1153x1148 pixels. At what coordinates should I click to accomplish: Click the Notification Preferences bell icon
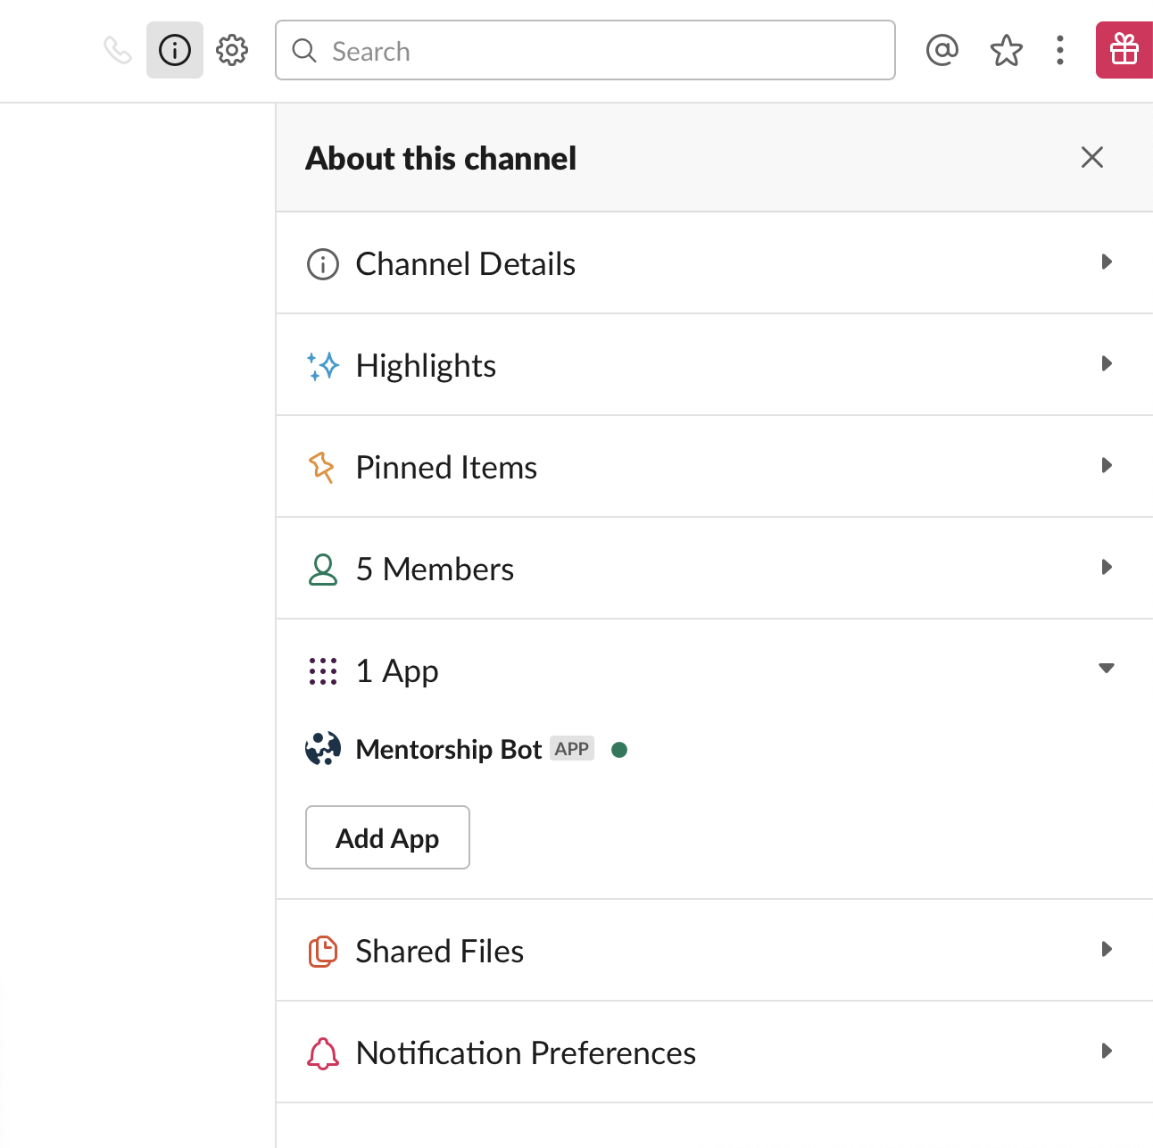(x=323, y=1053)
